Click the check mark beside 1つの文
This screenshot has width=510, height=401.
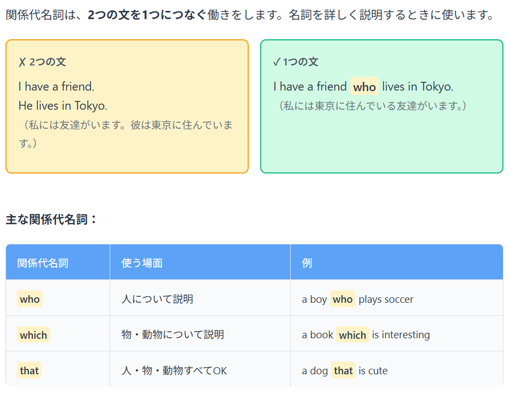[277, 62]
